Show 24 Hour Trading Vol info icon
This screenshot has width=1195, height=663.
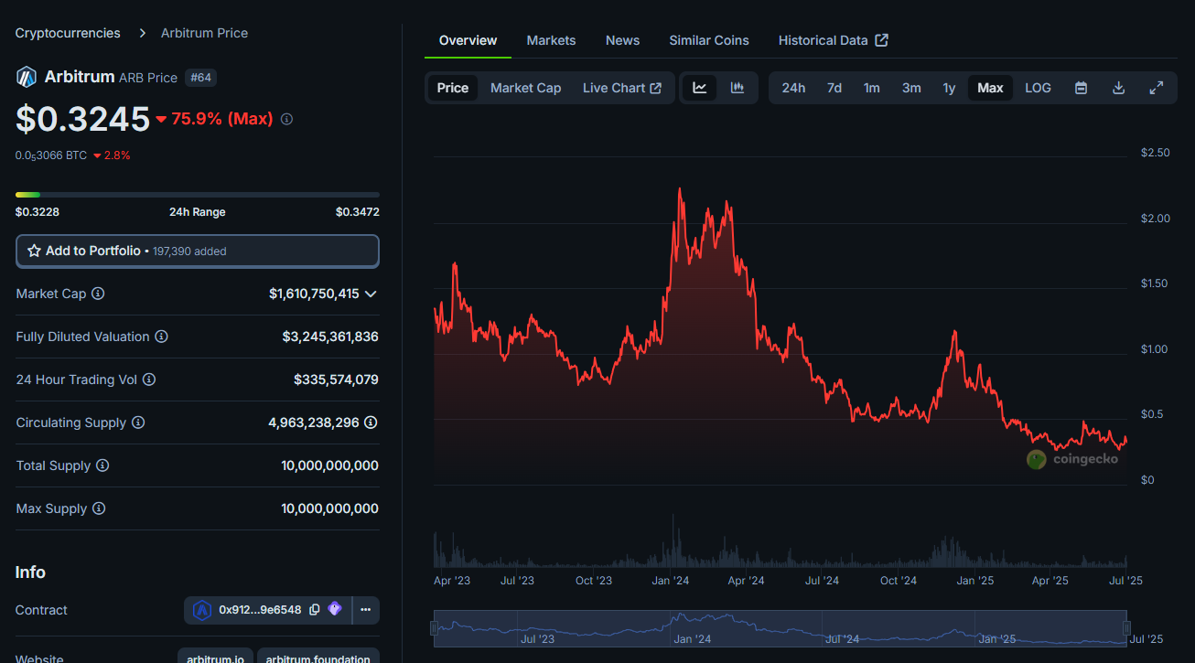click(149, 380)
